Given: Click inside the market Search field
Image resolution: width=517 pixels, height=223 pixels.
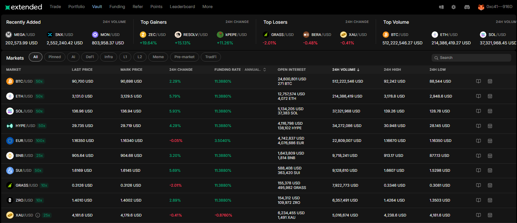Looking at the screenshot, I should click(471, 57).
